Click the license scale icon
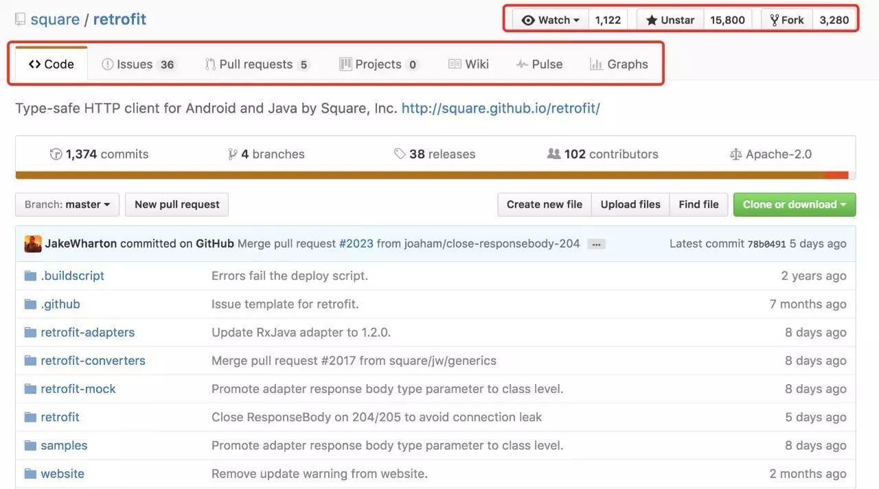Screen dimensions: 879x489 (736, 154)
